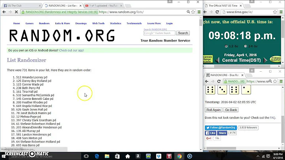Bookmark the random.org/lists page with star

pyautogui.click(x=193, y=12)
